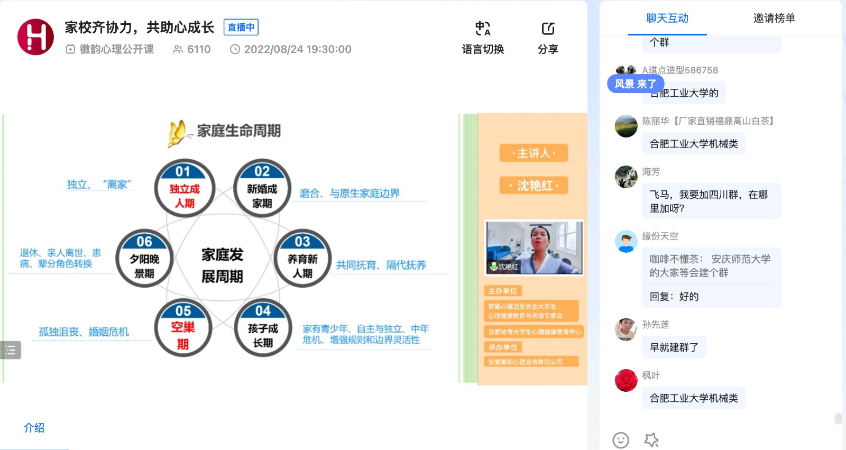846x450 pixels.
Task: Open the 介绍 tab
Action: [34, 428]
